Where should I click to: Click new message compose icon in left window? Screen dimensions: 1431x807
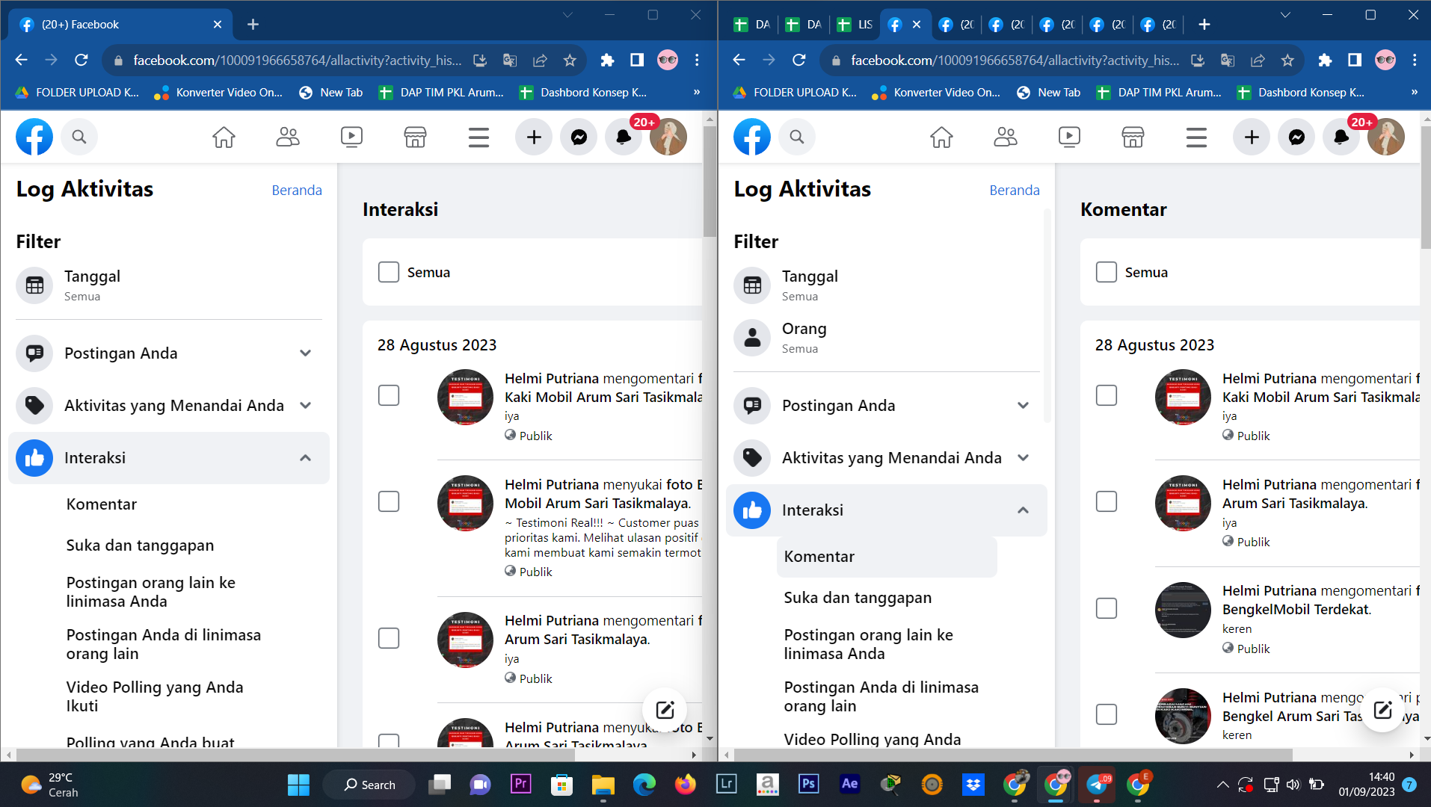[665, 709]
